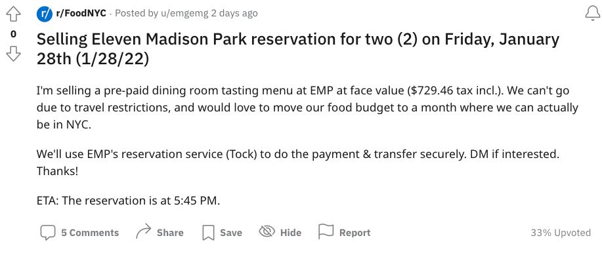Toggle the notification bell for this post
The image size is (602, 259).
coord(592,14)
